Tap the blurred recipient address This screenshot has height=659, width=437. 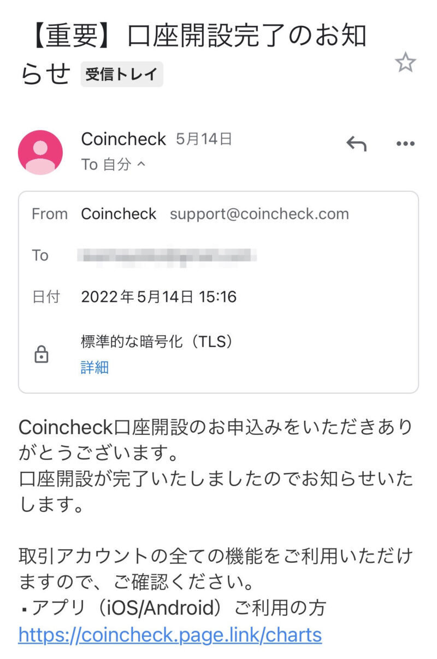(167, 255)
